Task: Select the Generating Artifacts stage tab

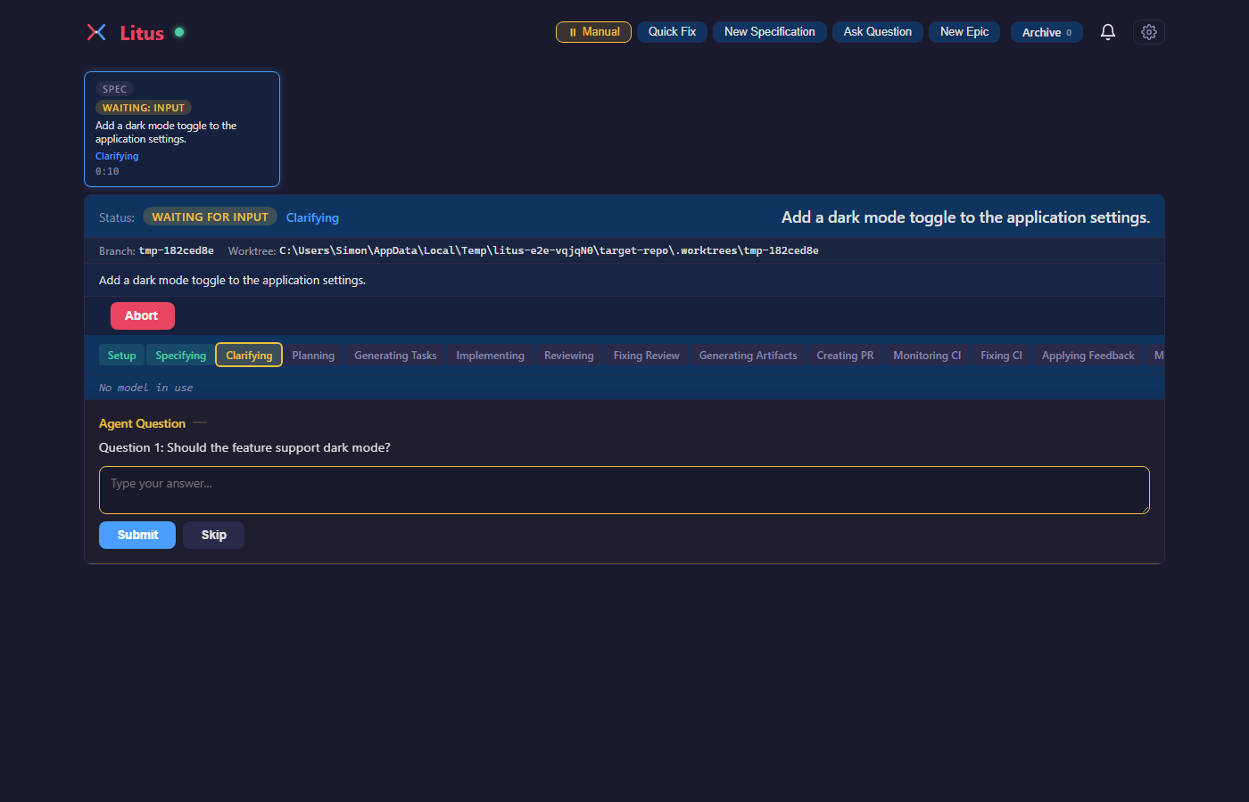Action: point(748,355)
